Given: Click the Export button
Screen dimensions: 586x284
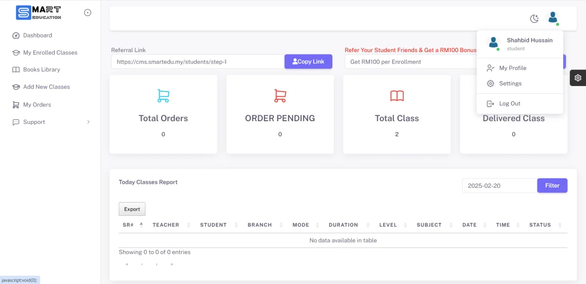Looking at the screenshot, I should click(x=132, y=209).
